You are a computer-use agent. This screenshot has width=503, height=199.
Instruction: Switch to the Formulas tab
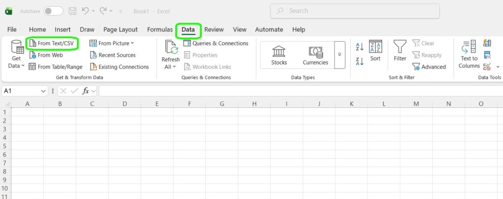click(x=160, y=29)
